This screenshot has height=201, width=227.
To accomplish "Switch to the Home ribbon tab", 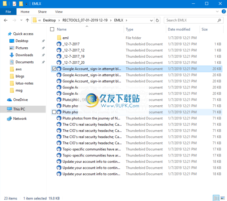I will (x=25, y=12).
